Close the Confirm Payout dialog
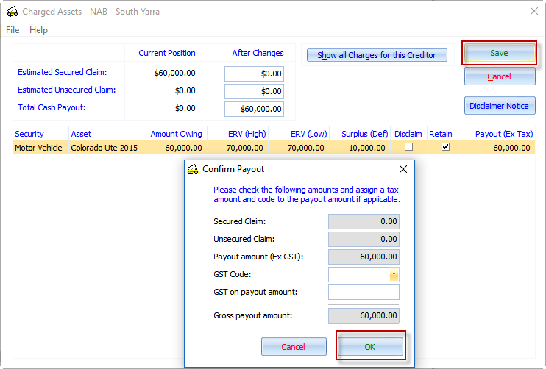The height and width of the screenshot is (369, 546). (403, 169)
